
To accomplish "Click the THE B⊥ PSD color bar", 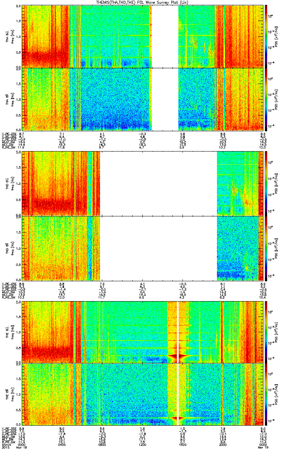I will [266, 332].
